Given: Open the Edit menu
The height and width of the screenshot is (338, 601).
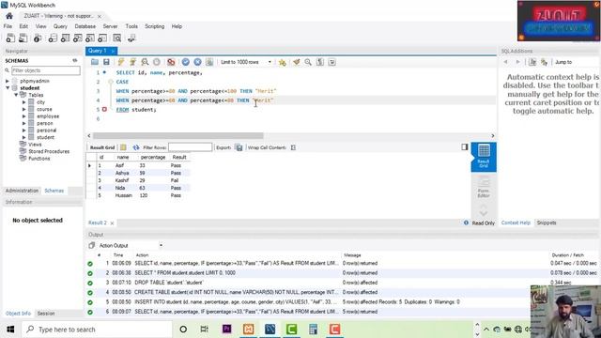Looking at the screenshot, I should coord(23,26).
